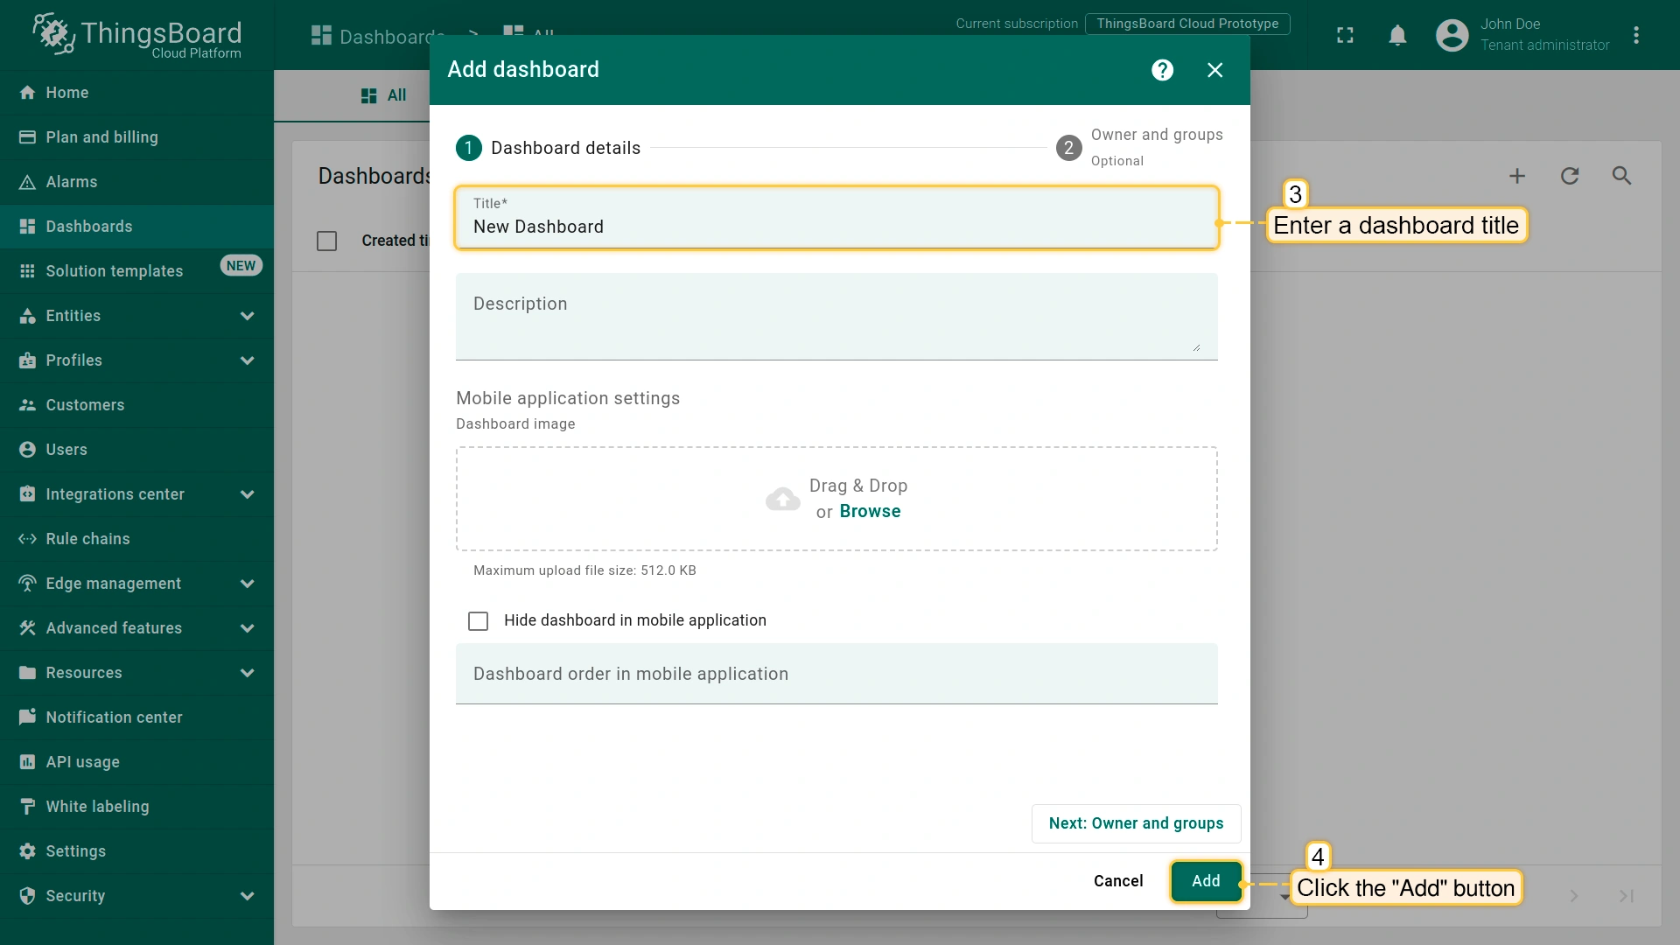Enable Hide dashboard in mobile application
The width and height of the screenshot is (1680, 945).
pos(478,621)
